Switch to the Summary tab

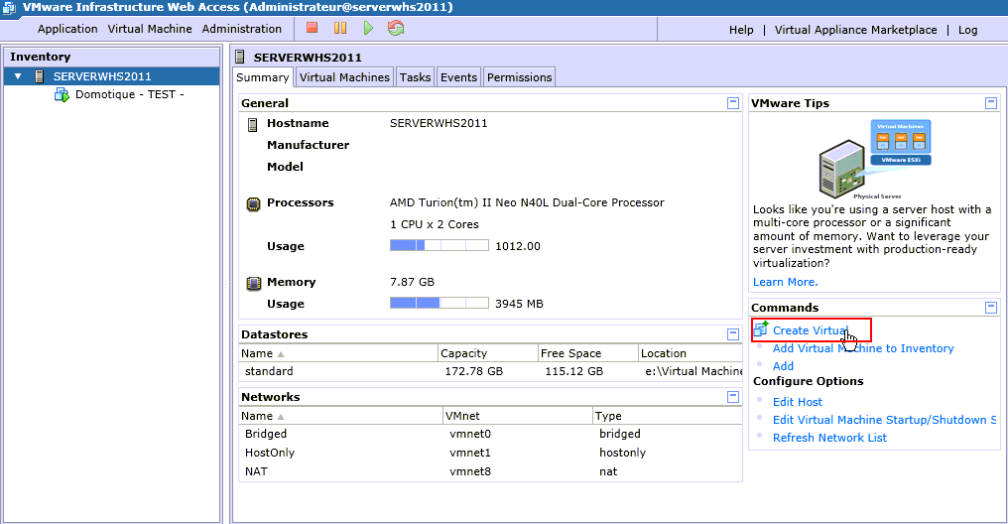coord(262,77)
